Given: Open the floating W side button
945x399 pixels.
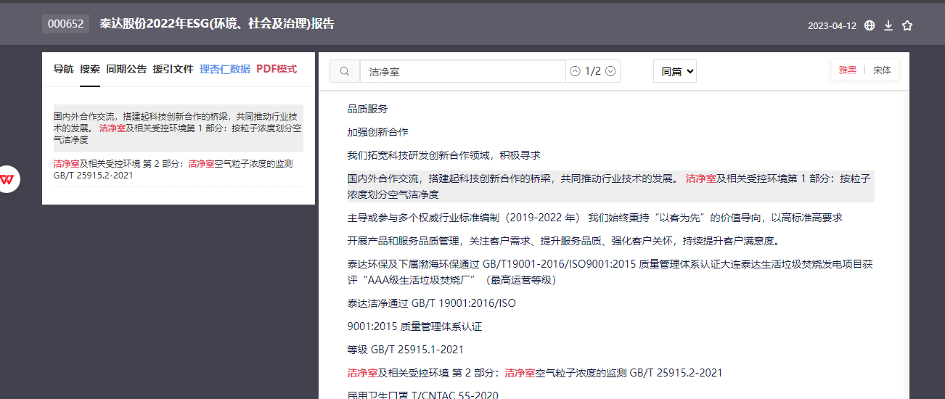Looking at the screenshot, I should (9, 178).
